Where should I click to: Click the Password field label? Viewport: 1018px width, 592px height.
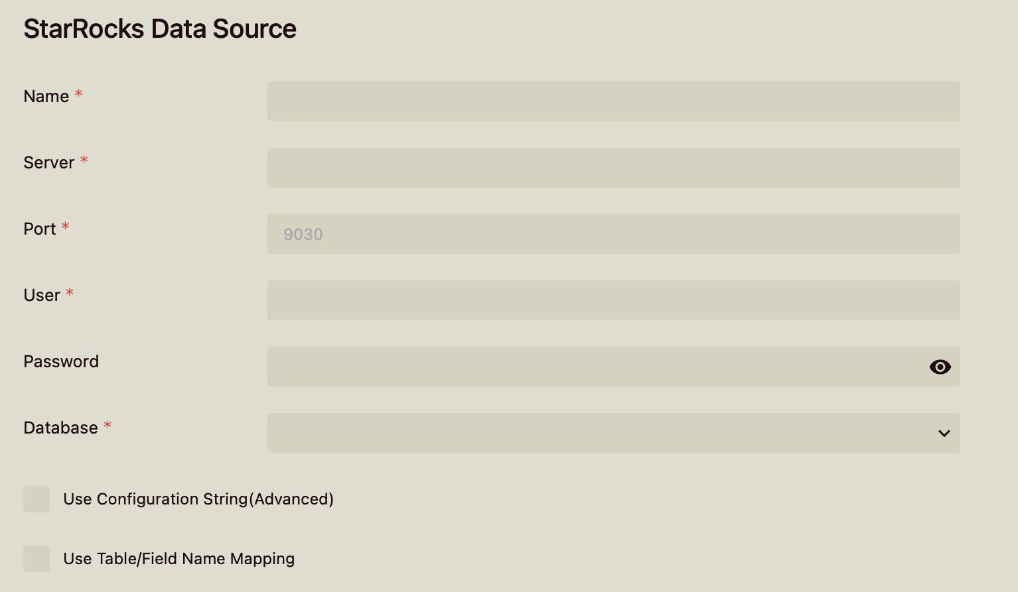tap(61, 361)
